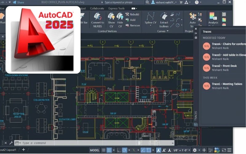Expand the Curves panel
The width and height of the screenshot is (246, 154).
[163, 31]
